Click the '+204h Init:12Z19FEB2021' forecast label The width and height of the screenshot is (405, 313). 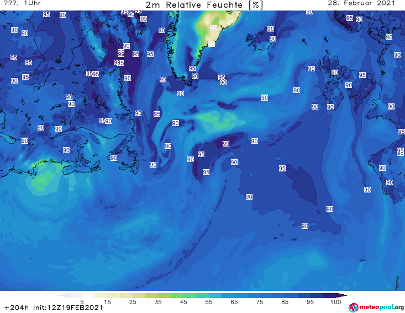coord(54,307)
